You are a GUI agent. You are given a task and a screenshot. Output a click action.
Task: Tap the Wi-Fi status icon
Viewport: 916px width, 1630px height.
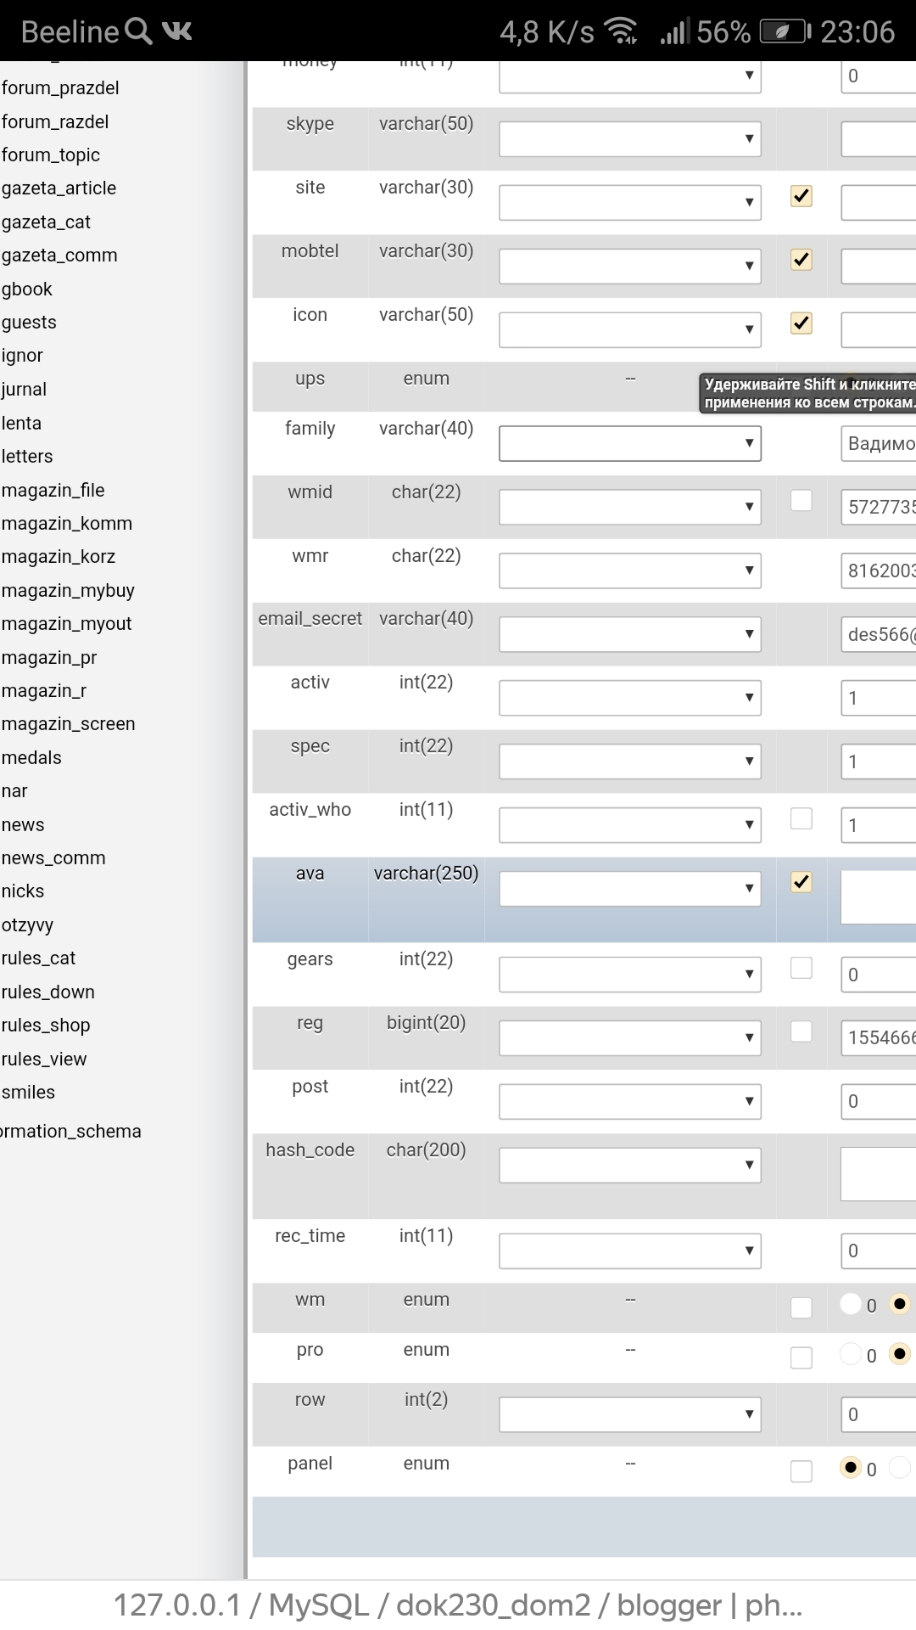pos(622,32)
